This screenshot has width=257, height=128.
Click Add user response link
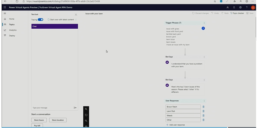pos(175,125)
